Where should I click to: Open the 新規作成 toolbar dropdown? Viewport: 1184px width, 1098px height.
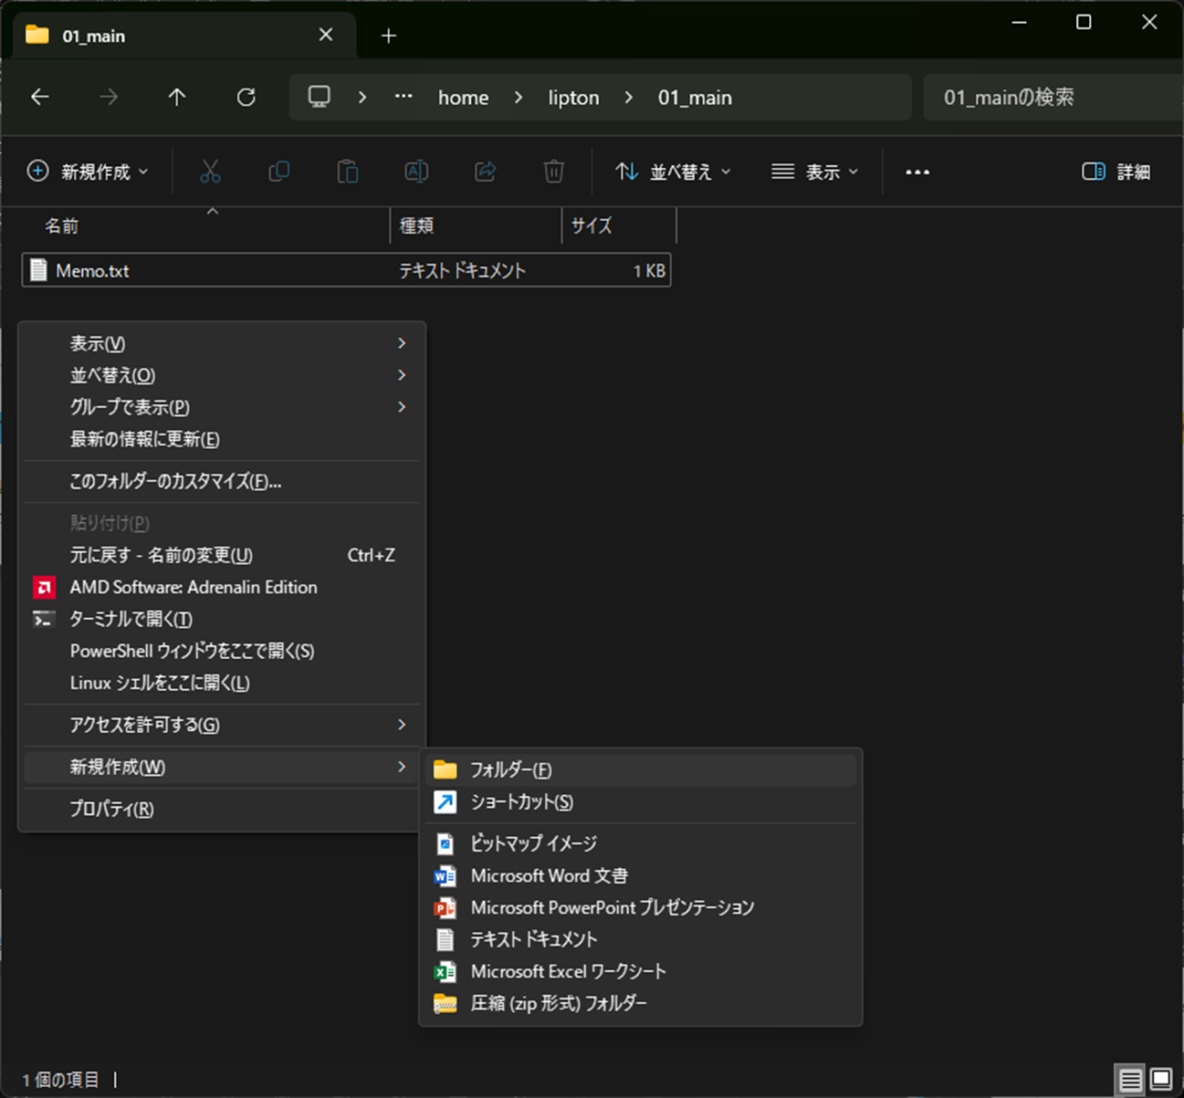[x=88, y=172]
